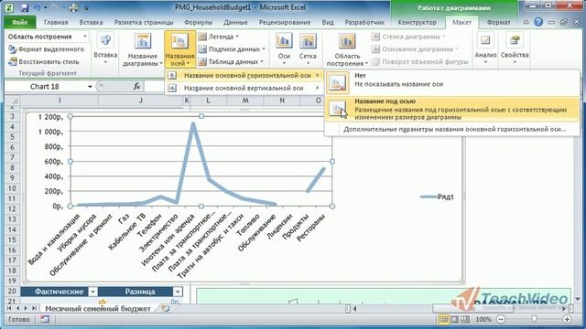The width and height of the screenshot is (586, 329).
Task: Open the Конструктор chart tools tab
Action: [418, 22]
